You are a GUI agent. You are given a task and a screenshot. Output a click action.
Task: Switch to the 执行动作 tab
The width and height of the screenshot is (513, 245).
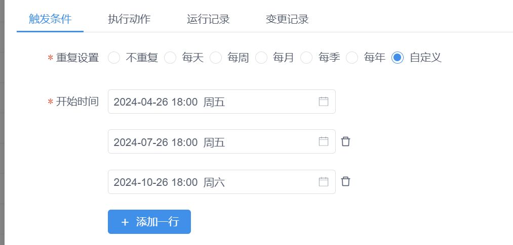pyautogui.click(x=129, y=19)
